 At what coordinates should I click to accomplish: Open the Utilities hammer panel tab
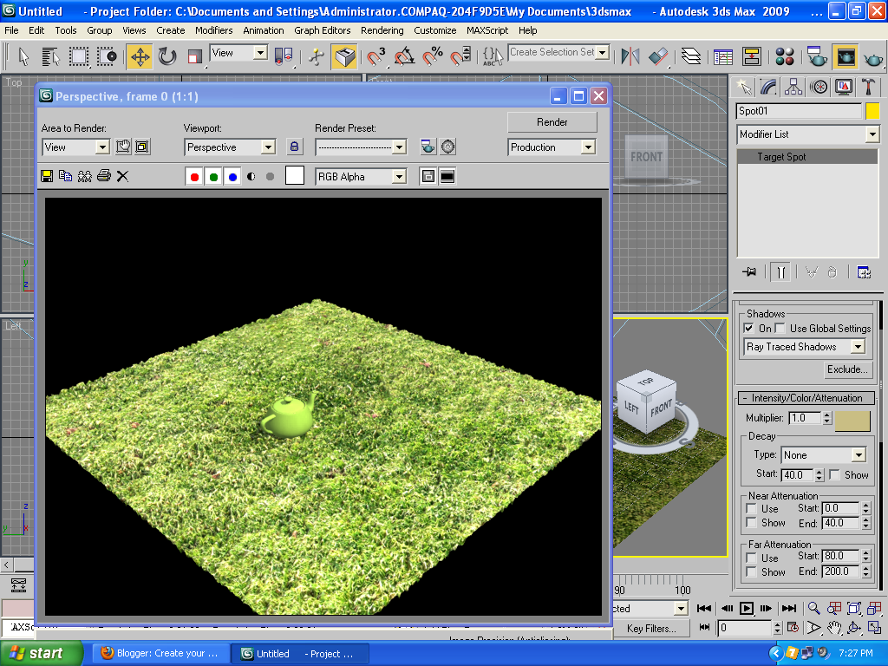click(868, 87)
